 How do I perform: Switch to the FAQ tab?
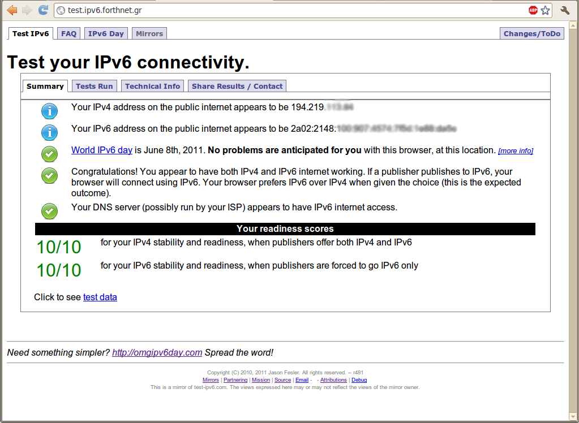coord(68,34)
